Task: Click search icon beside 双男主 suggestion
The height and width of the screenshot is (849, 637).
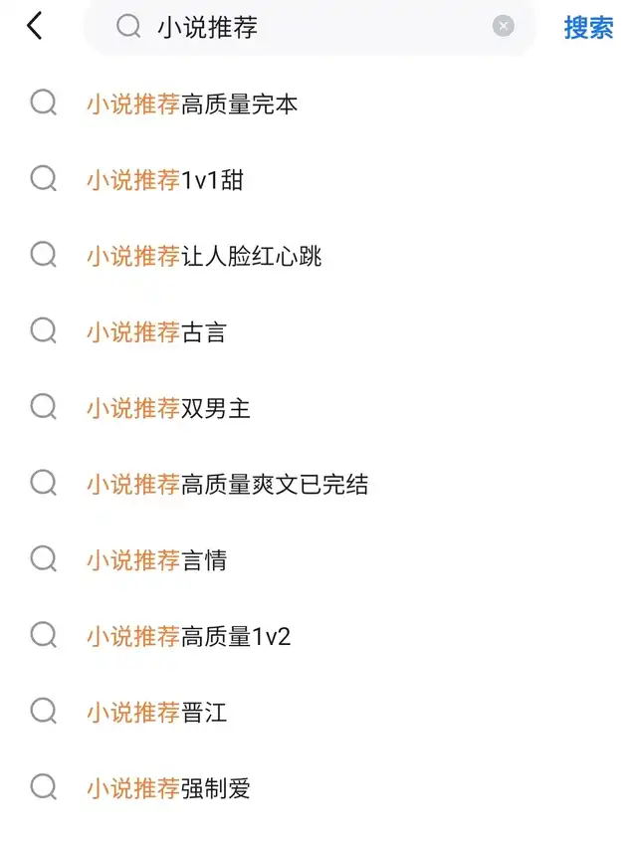Action: [x=44, y=407]
